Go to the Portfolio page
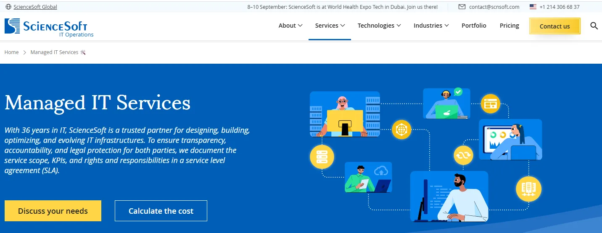Viewport: 602px width, 233px height. [474, 26]
